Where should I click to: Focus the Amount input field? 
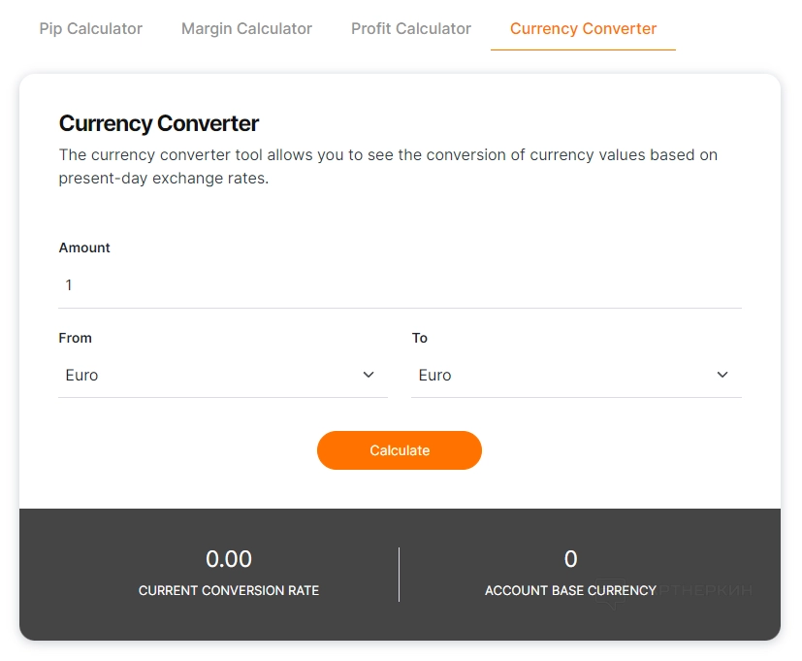click(x=400, y=285)
